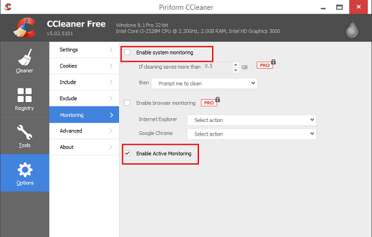The height and width of the screenshot is (237, 372).
Task: Click the CCleaner logo in the header
Action: (x=24, y=28)
